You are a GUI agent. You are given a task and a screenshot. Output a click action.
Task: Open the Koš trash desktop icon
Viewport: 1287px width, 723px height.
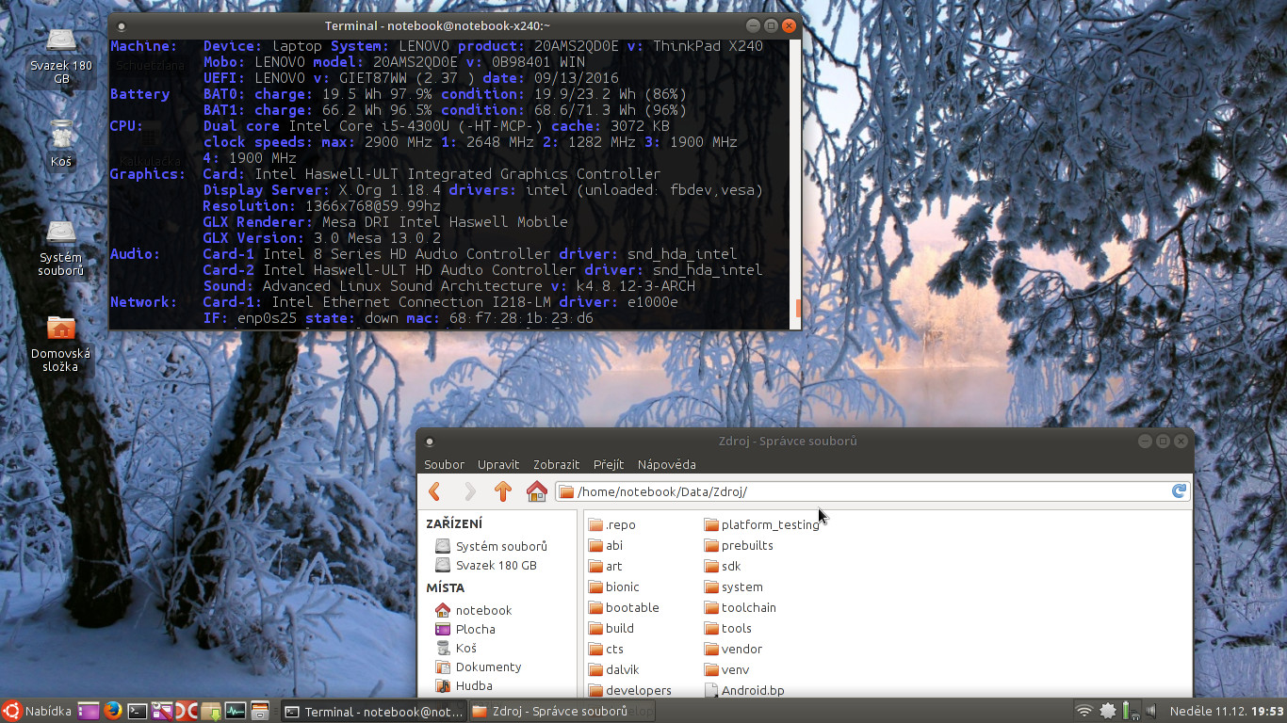tap(61, 143)
